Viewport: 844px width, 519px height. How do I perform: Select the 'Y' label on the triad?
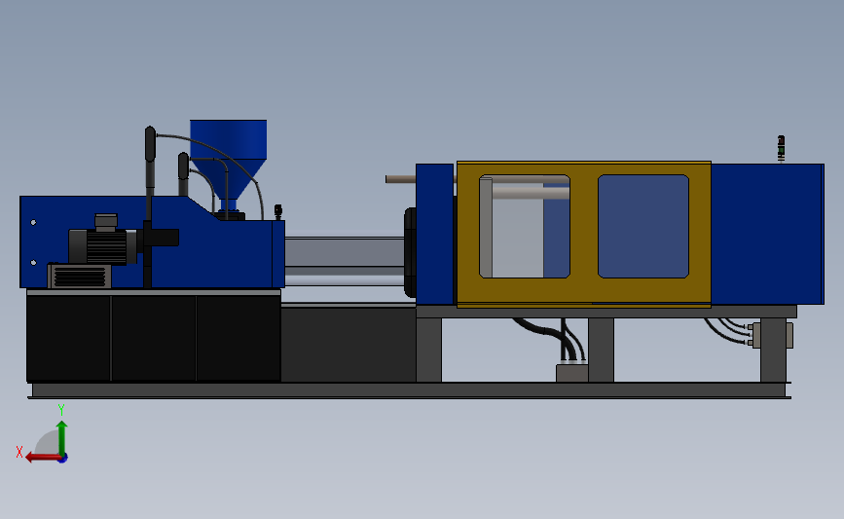(x=60, y=410)
